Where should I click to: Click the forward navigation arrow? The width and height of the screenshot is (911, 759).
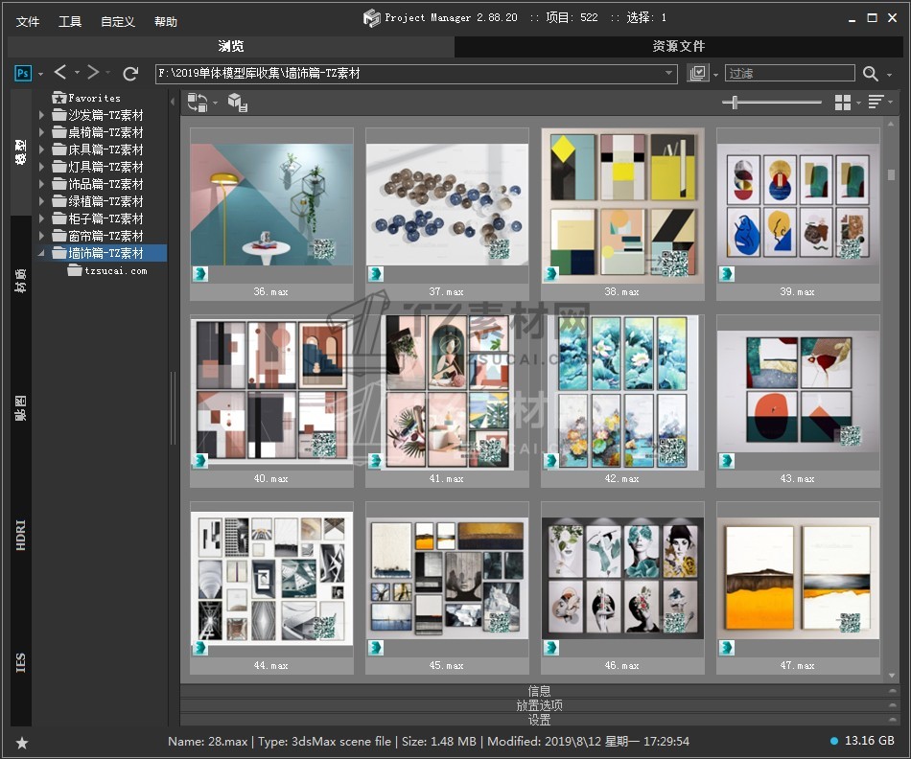coord(93,73)
